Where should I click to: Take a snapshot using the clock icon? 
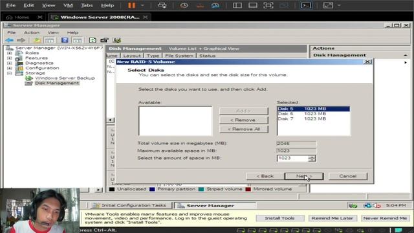click(184, 5)
